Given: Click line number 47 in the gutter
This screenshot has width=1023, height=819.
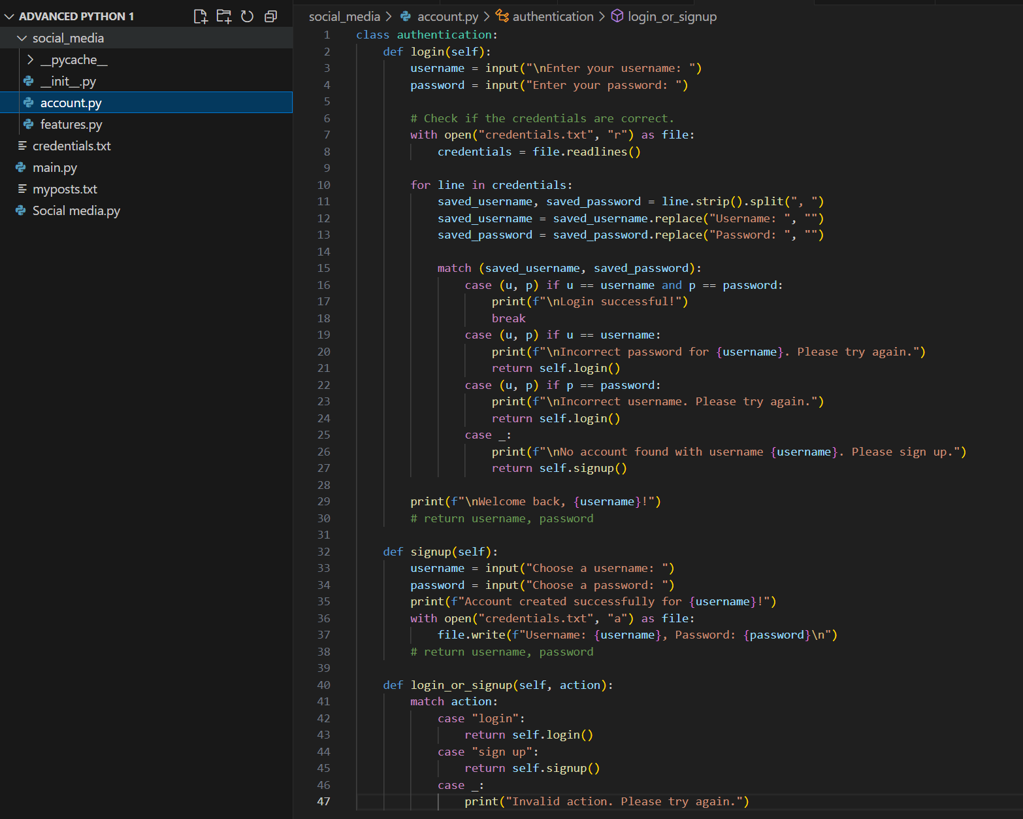Looking at the screenshot, I should point(323,801).
